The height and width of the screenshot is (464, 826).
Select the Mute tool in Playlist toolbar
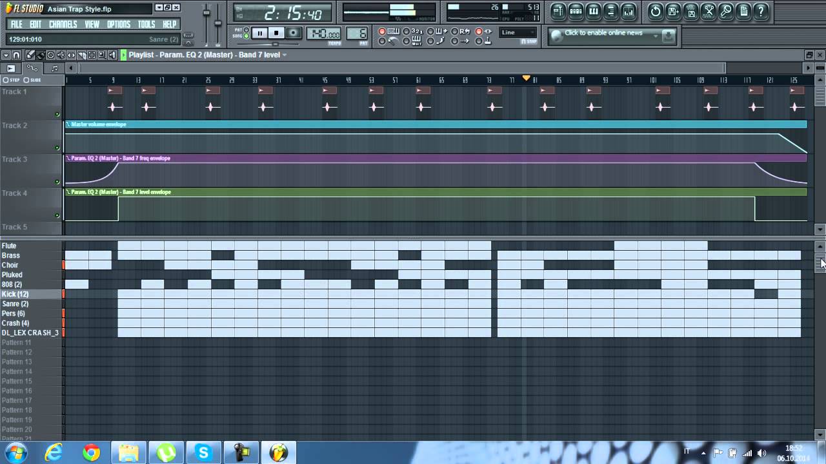click(x=61, y=55)
